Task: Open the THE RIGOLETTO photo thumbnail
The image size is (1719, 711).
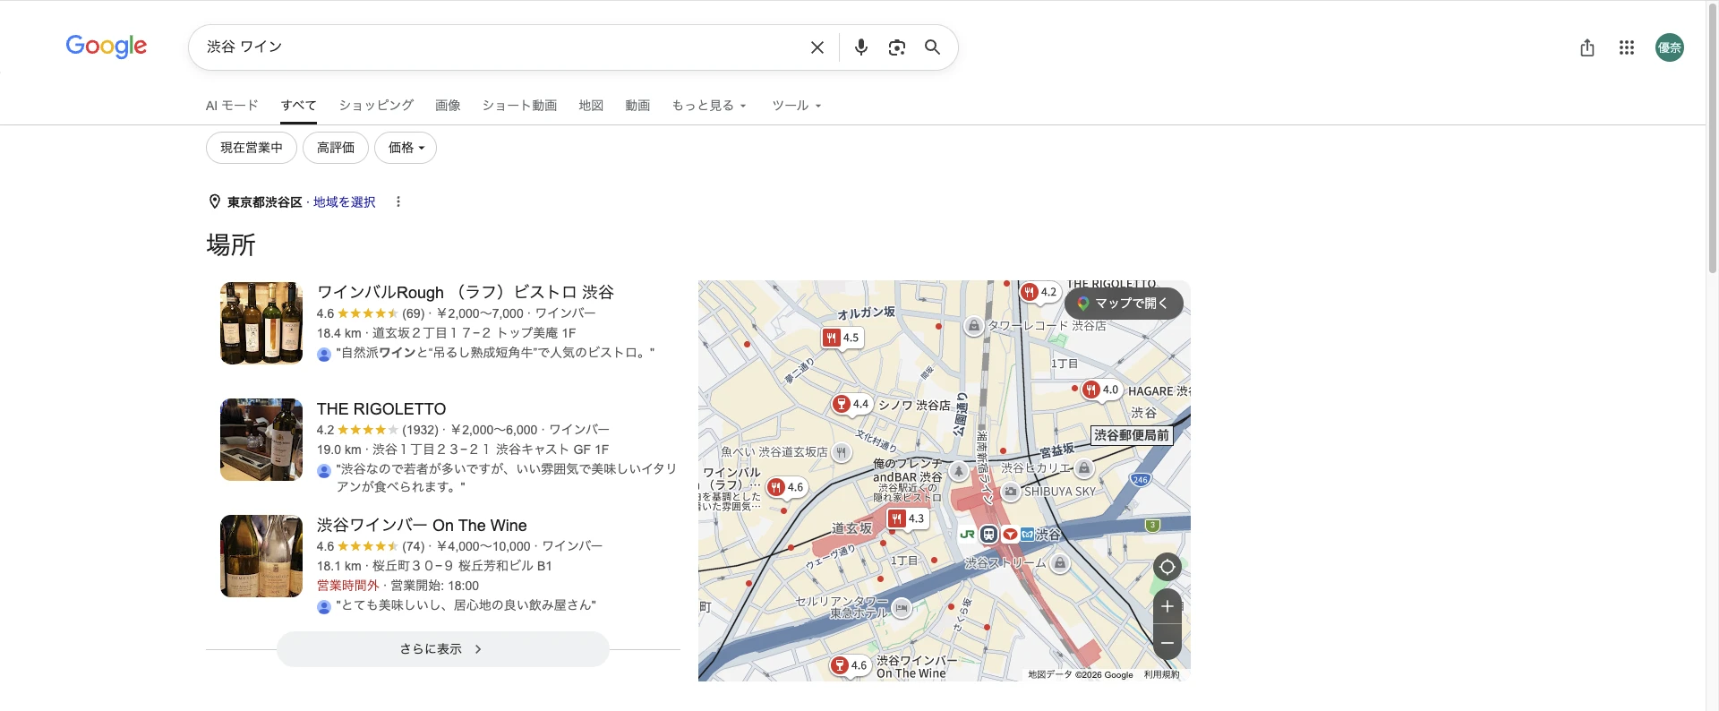Action: tap(261, 440)
